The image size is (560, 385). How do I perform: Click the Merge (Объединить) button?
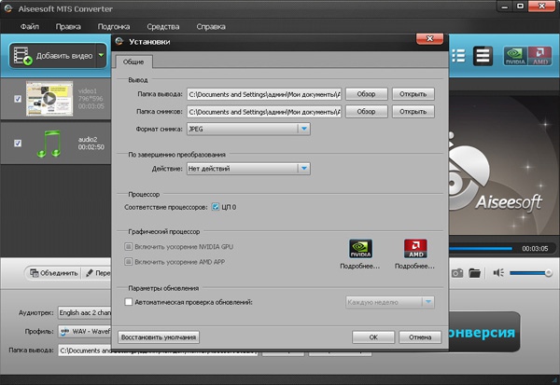pos(54,273)
